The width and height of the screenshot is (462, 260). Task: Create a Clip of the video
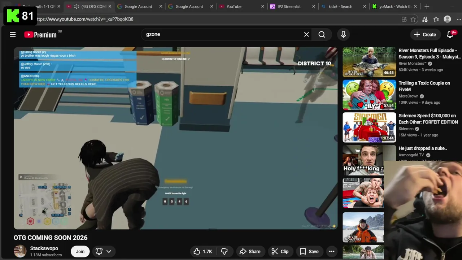(x=280, y=251)
